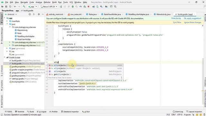Open the Favorites side tab
The height and width of the screenshot is (116, 206).
2,85
